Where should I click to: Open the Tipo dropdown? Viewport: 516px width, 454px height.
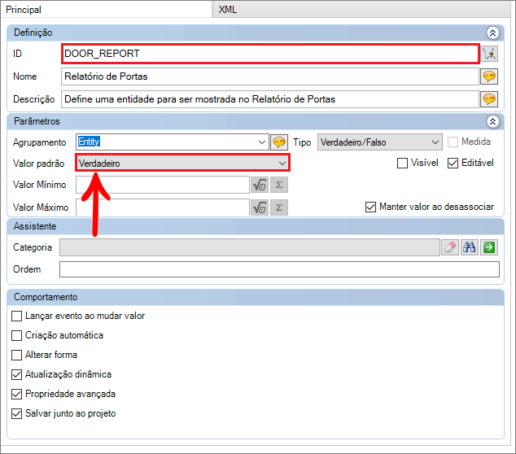pos(435,142)
